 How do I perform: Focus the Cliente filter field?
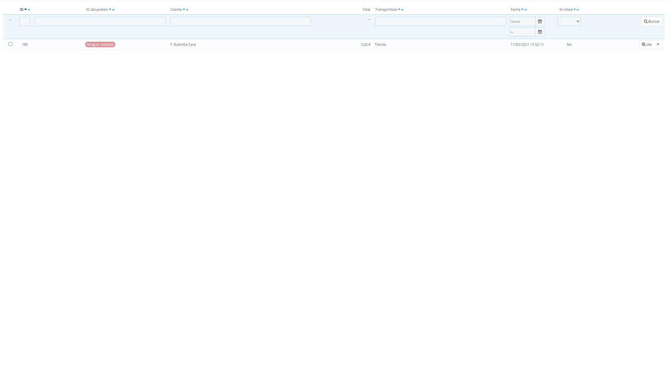coord(240,22)
